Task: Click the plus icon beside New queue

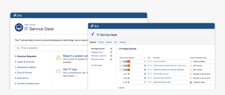Action: click(x=92, y=65)
